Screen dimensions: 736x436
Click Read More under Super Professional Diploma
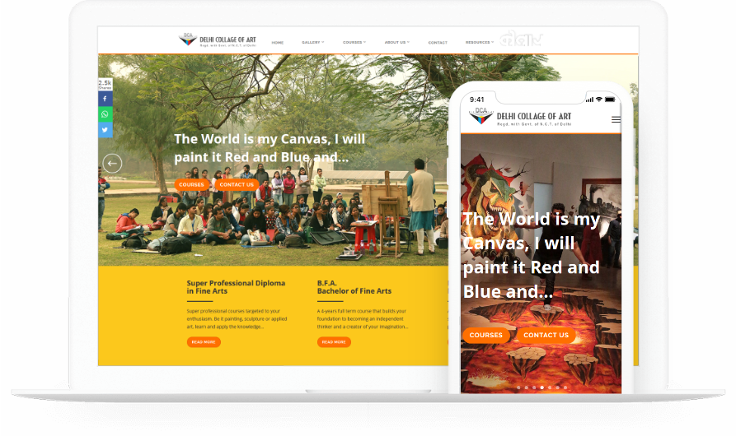[x=204, y=342]
